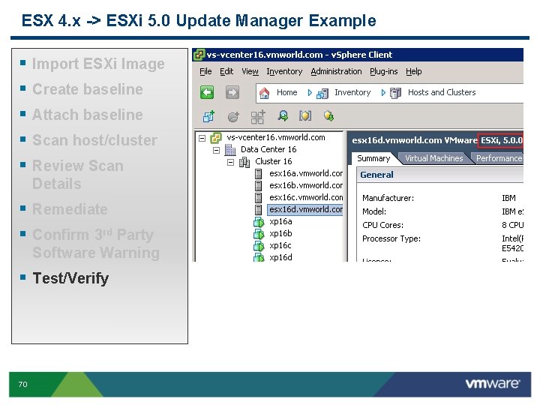Select vs-vcenter16.vmworld.com in the tree

[x=276, y=138]
